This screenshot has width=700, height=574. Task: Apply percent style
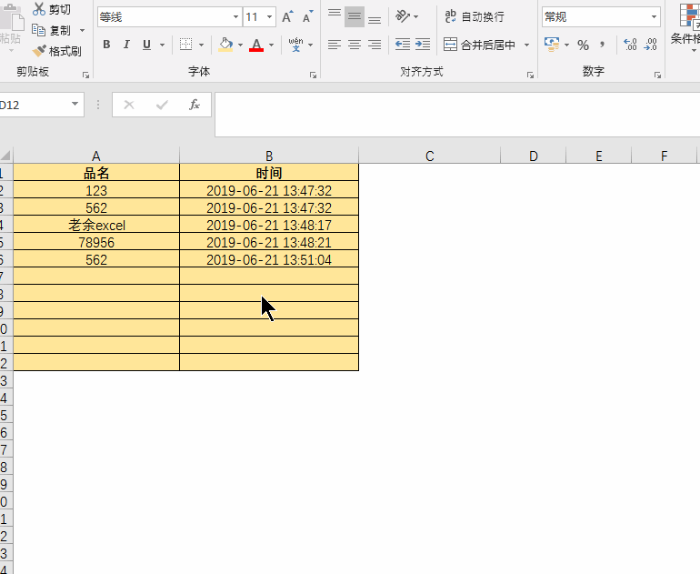[x=583, y=45]
